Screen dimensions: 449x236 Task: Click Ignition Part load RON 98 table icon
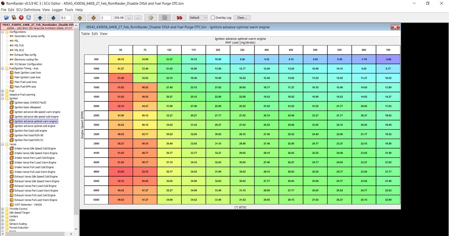(12, 136)
